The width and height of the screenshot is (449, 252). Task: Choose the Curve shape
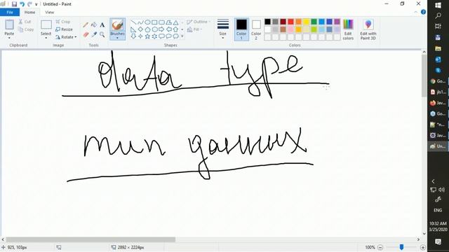pos(140,22)
